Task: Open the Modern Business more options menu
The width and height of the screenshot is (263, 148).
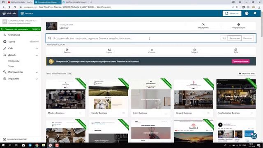Action: [x=81, y=113]
